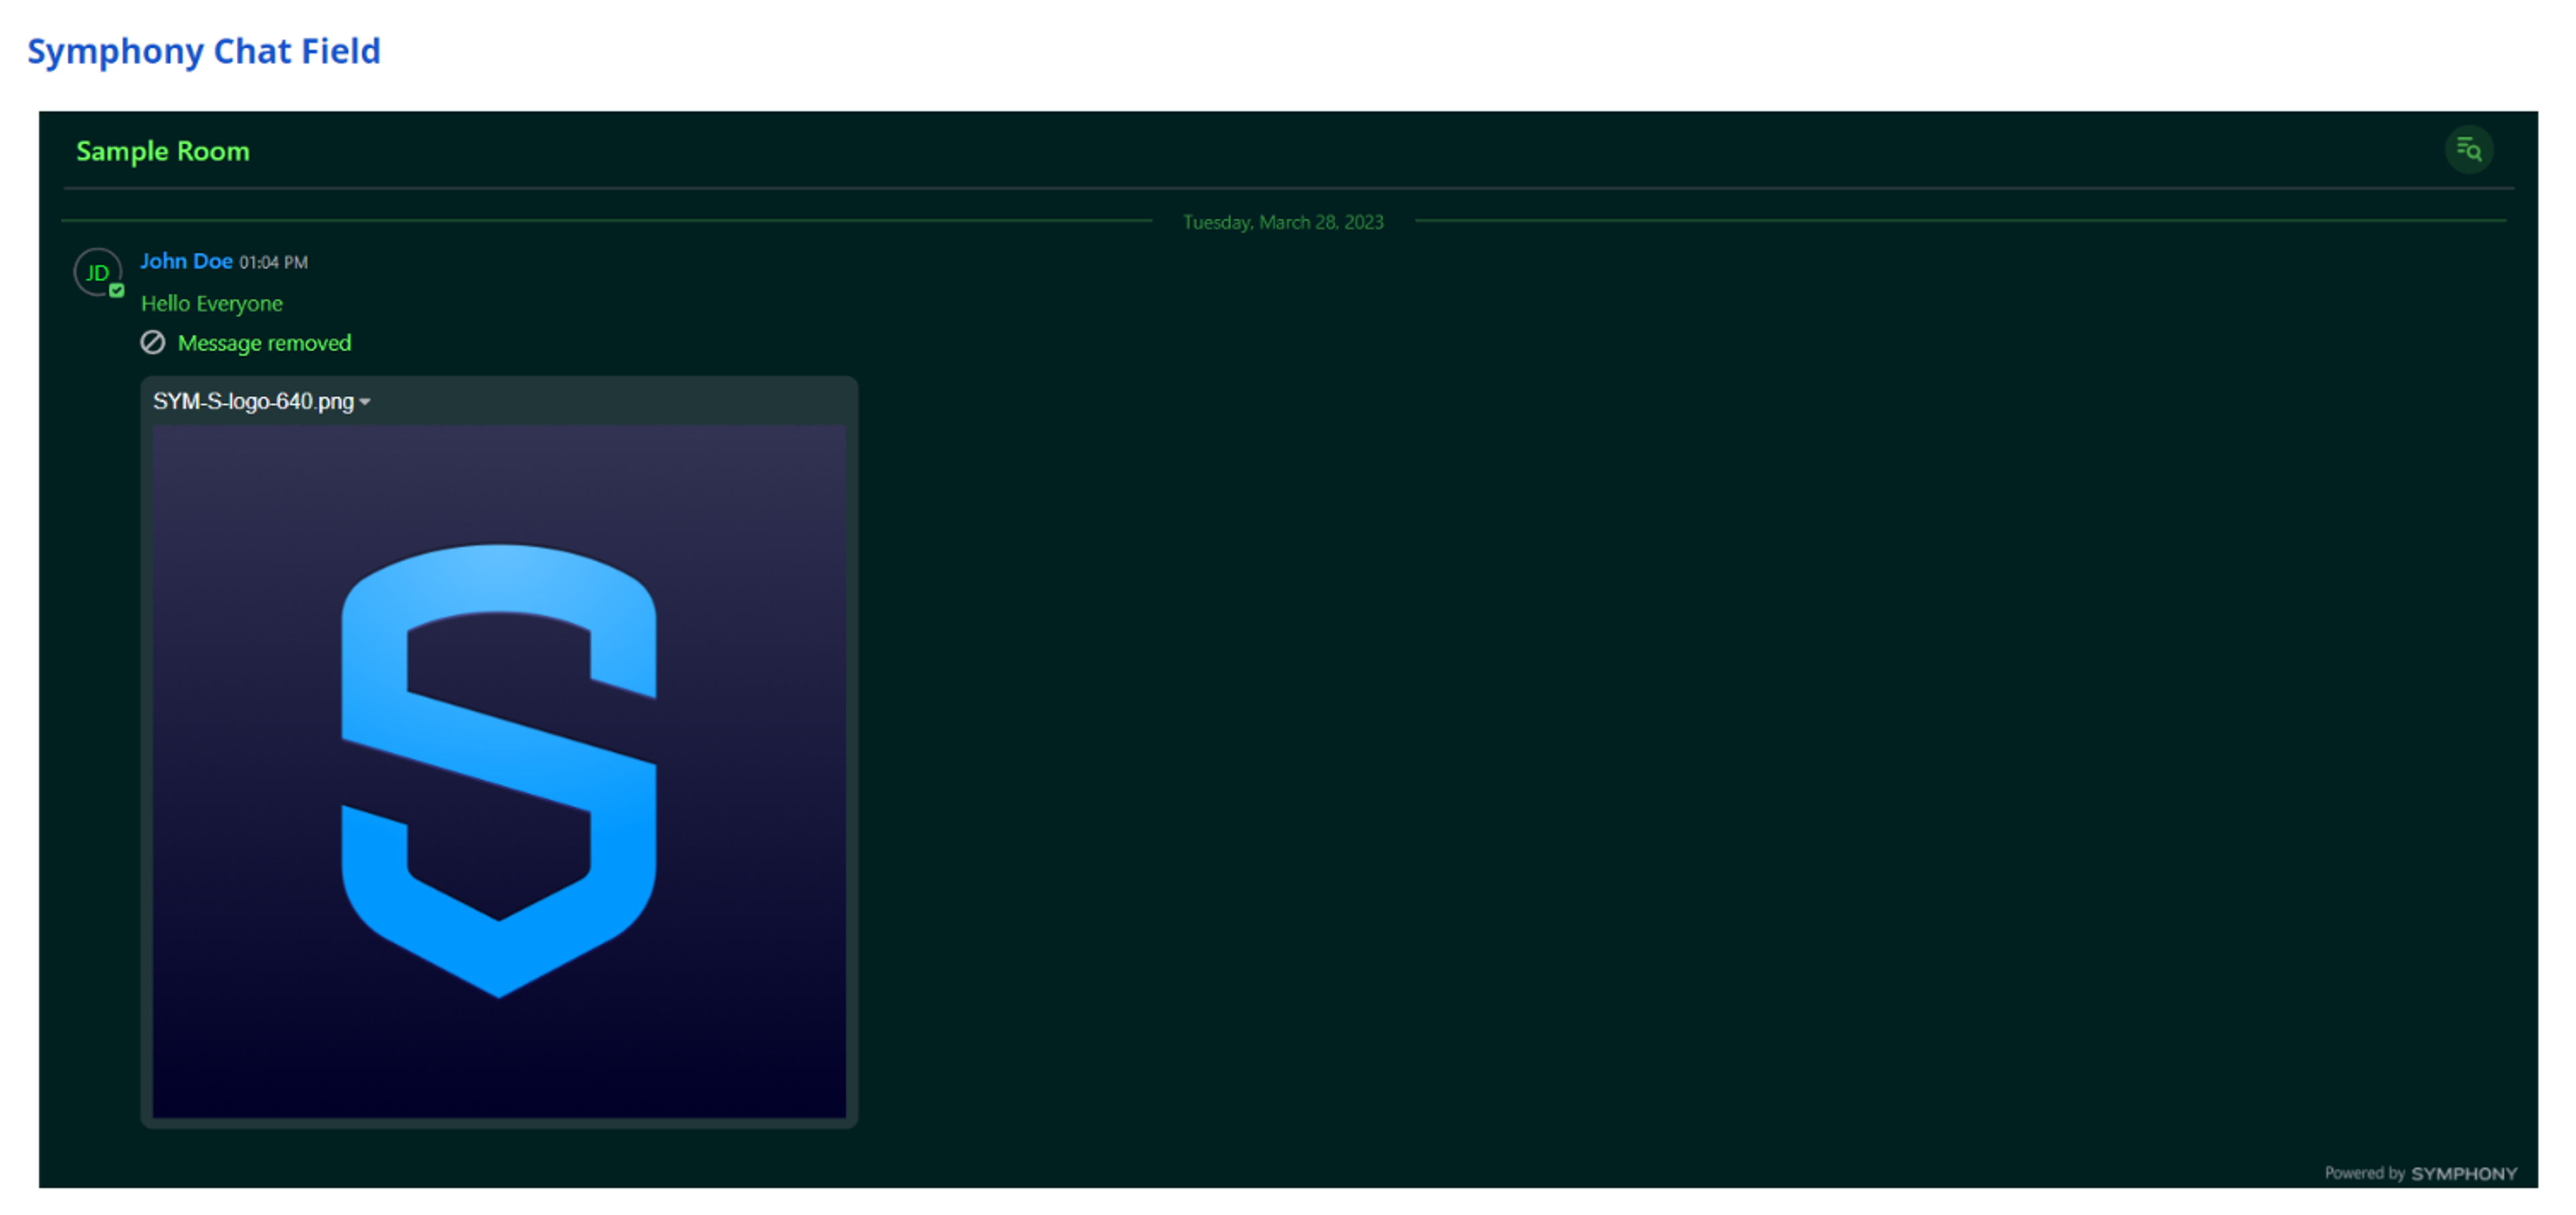Click the 01:04 PM timestamp
2576x1215 pixels.
coord(273,262)
